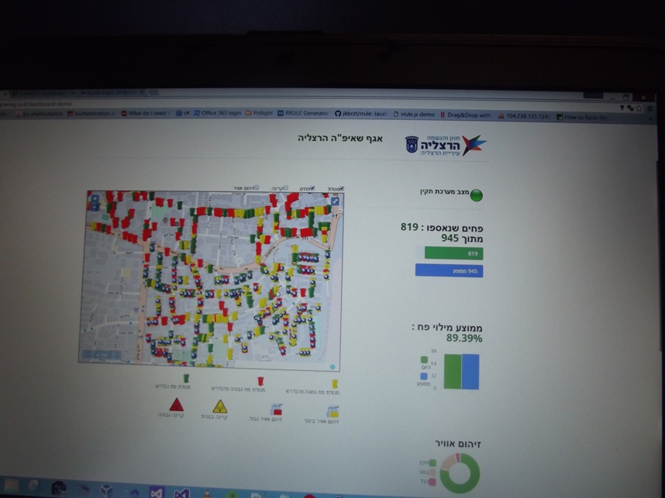Screen dimensions: 665x498
Task: Click the green 819 collected bins bar
Action: 453,253
